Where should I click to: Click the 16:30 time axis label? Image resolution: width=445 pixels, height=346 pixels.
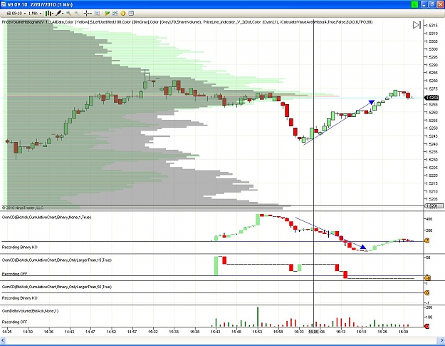pos(403,332)
